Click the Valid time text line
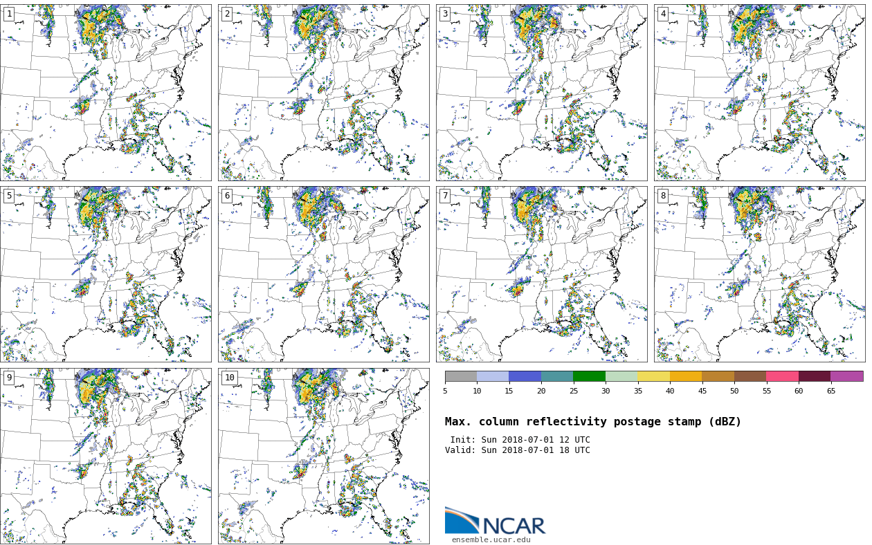872x545 pixels. pyautogui.click(x=518, y=450)
